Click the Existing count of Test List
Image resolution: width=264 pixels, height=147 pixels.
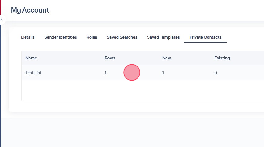pos(215,73)
